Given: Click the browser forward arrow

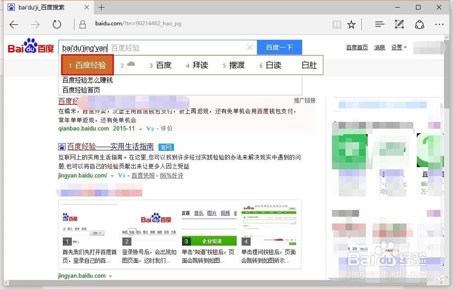Looking at the screenshot, I should pyautogui.click(x=35, y=24).
